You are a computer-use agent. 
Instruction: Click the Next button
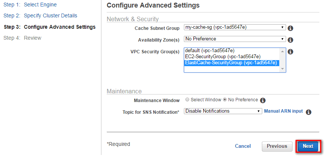[x=308, y=146]
